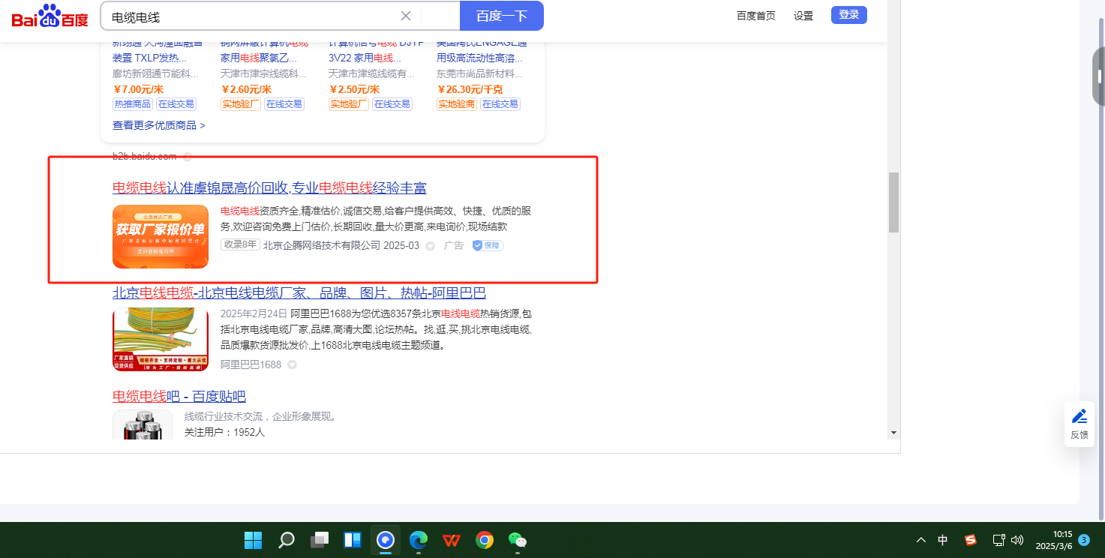Click the page scrollbar down arrow

(893, 433)
